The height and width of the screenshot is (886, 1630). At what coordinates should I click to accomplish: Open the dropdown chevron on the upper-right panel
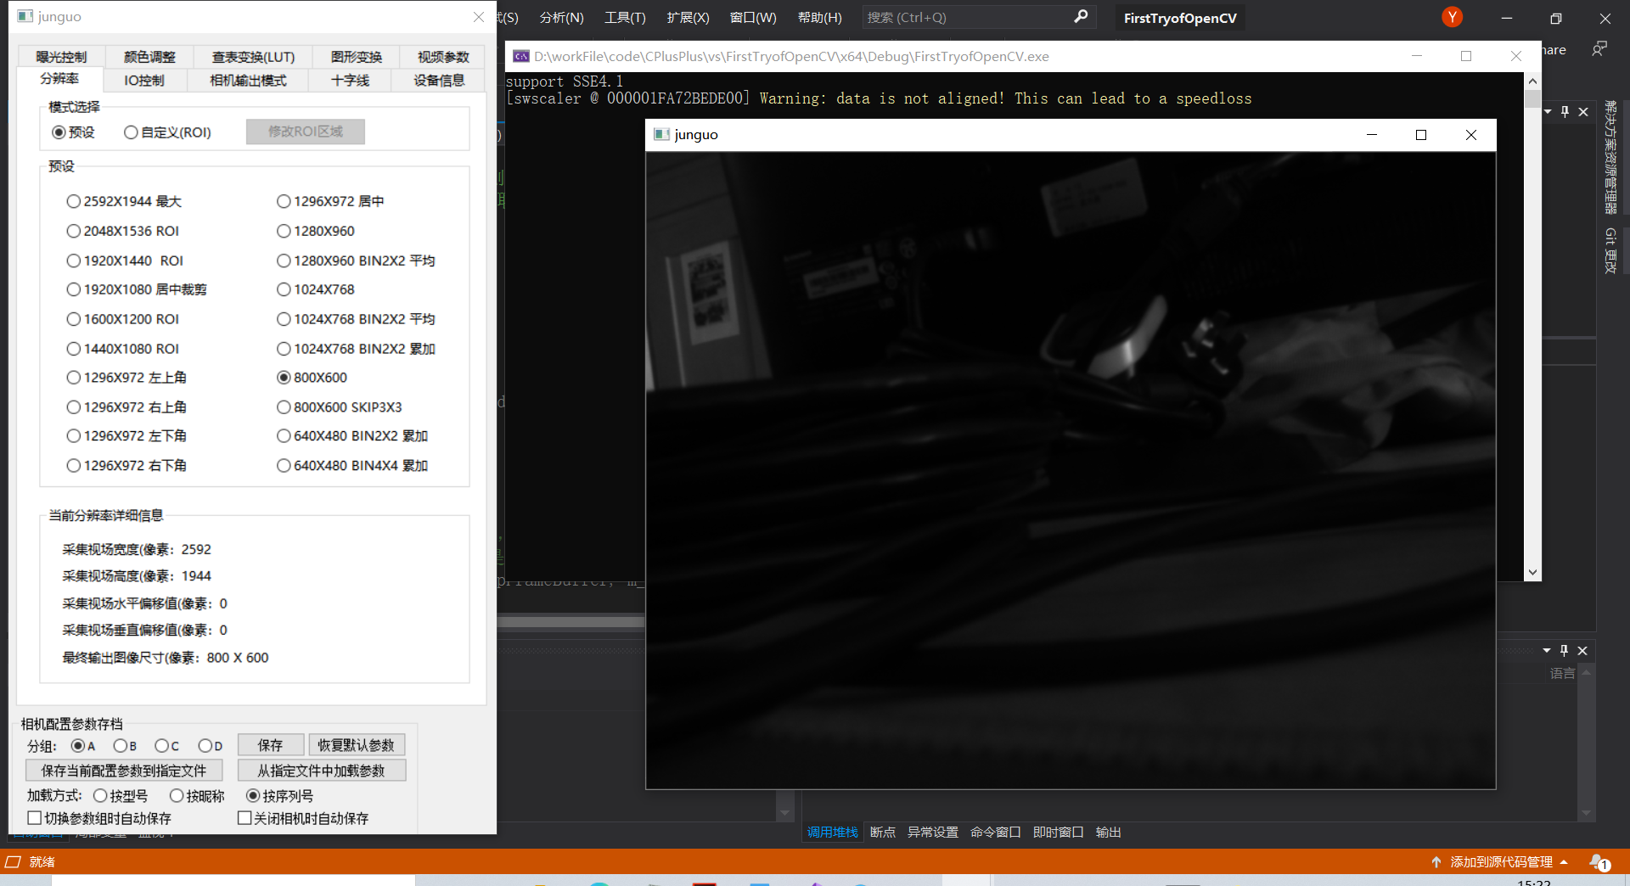1546,111
